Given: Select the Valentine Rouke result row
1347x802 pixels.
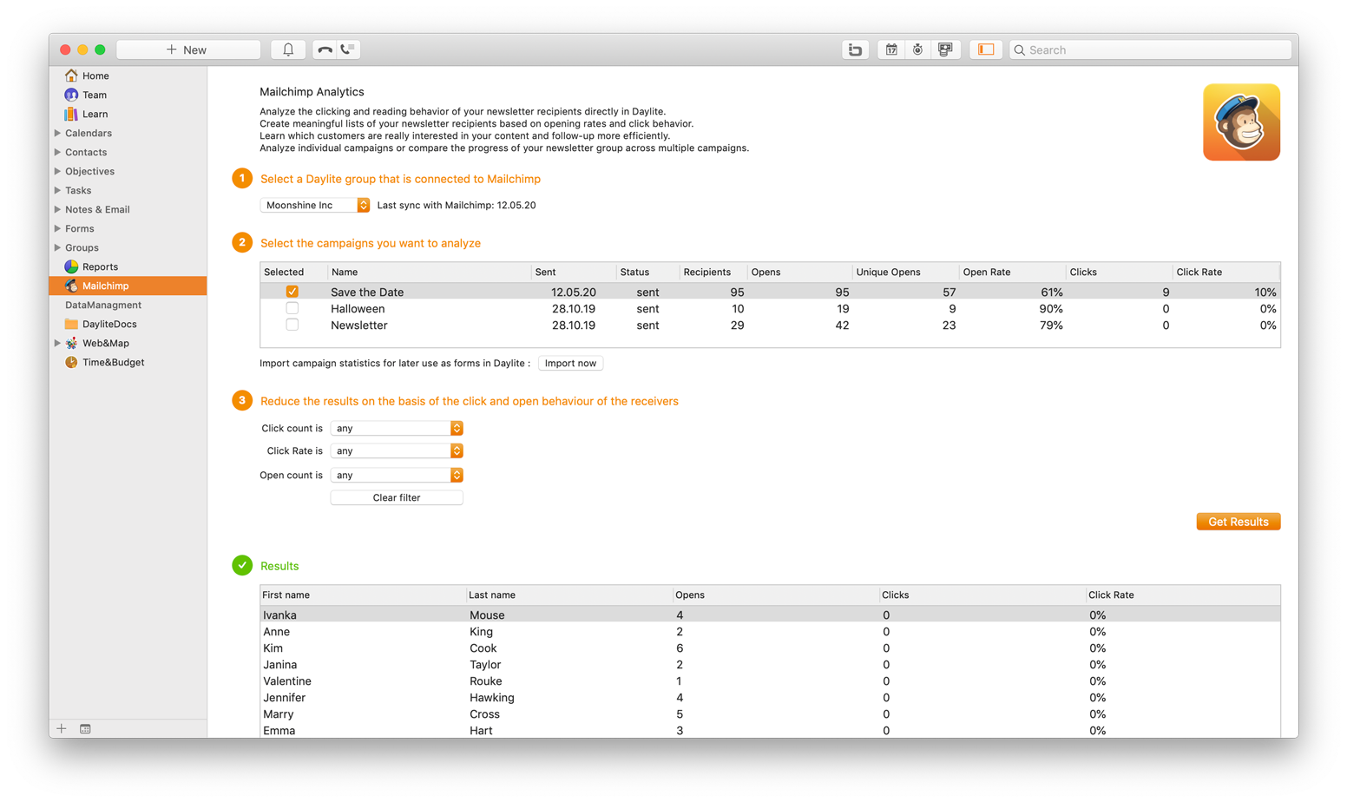Looking at the screenshot, I should [x=770, y=680].
